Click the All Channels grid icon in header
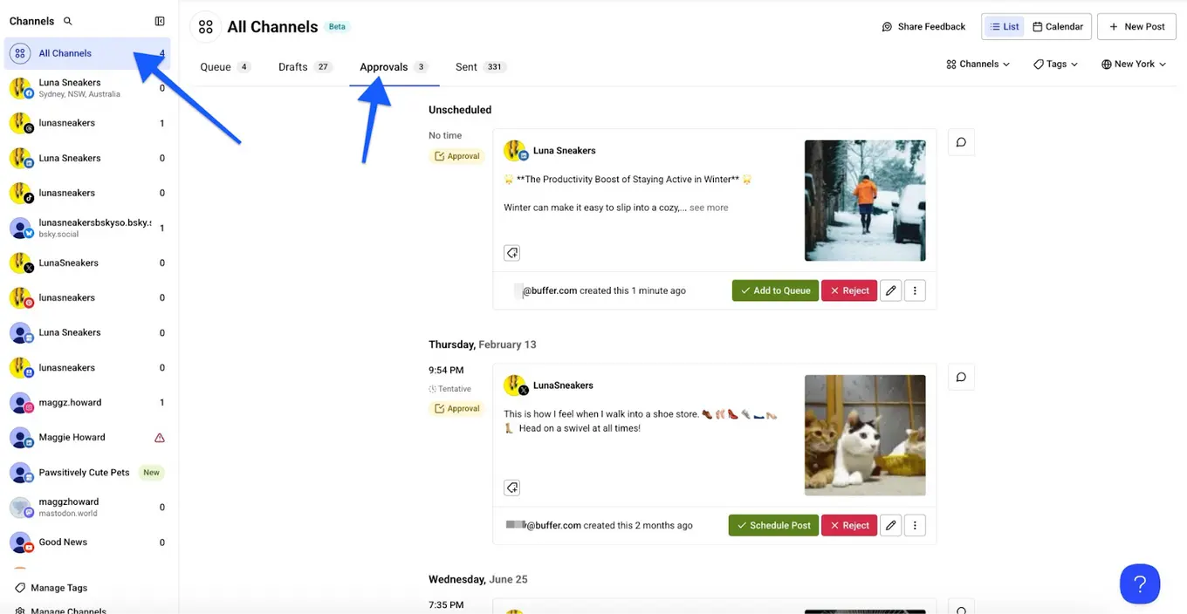Screen dimensions: 1187x614 pos(205,27)
